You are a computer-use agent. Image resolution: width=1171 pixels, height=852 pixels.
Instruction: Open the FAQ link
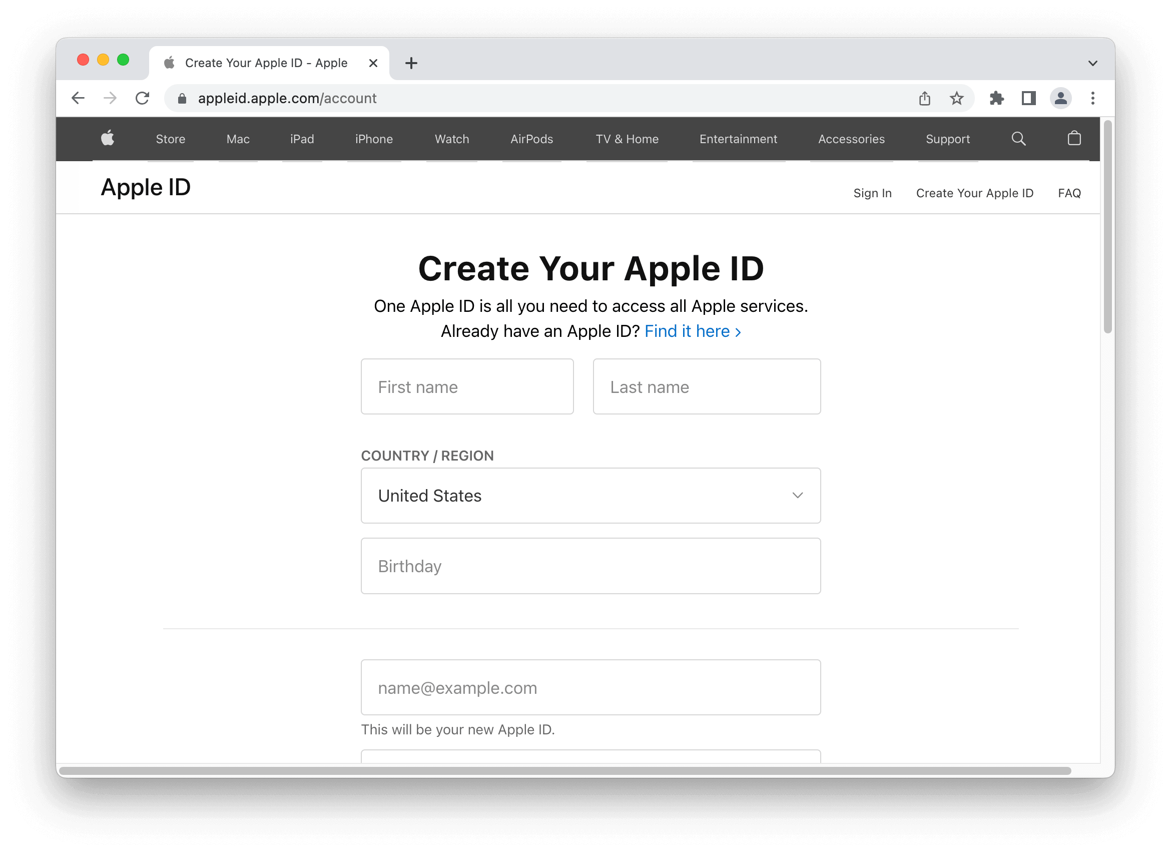coord(1069,193)
